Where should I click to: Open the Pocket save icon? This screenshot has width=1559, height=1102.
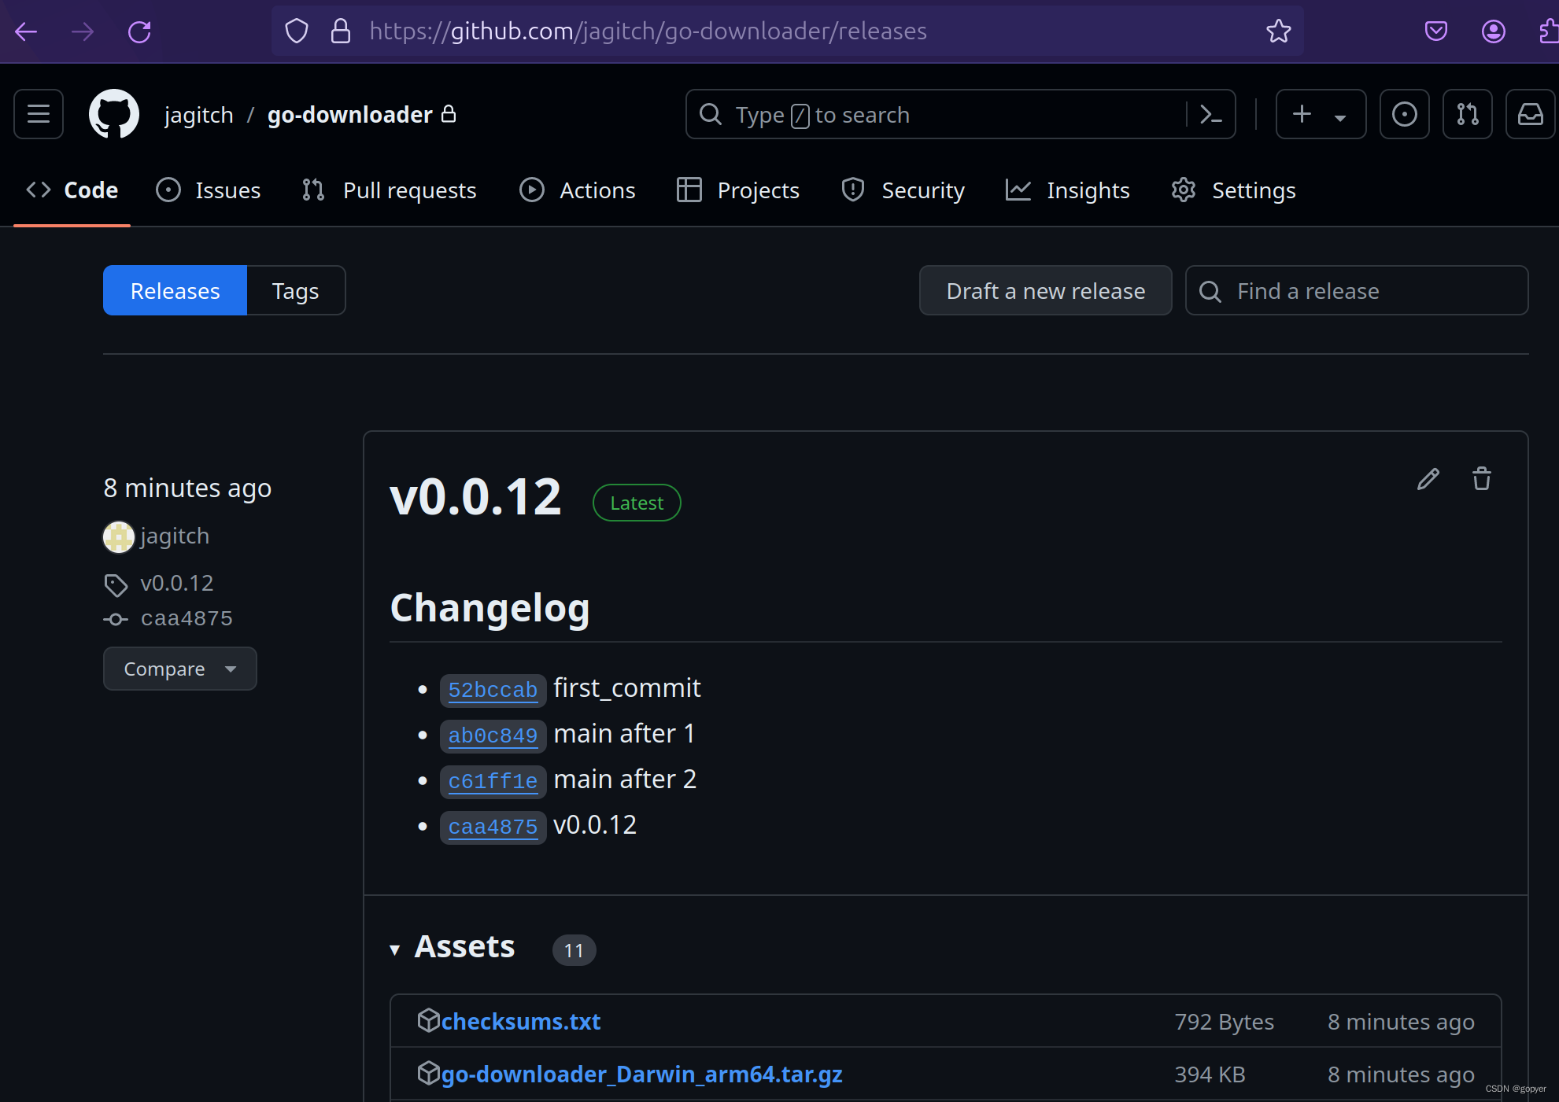[x=1436, y=31]
